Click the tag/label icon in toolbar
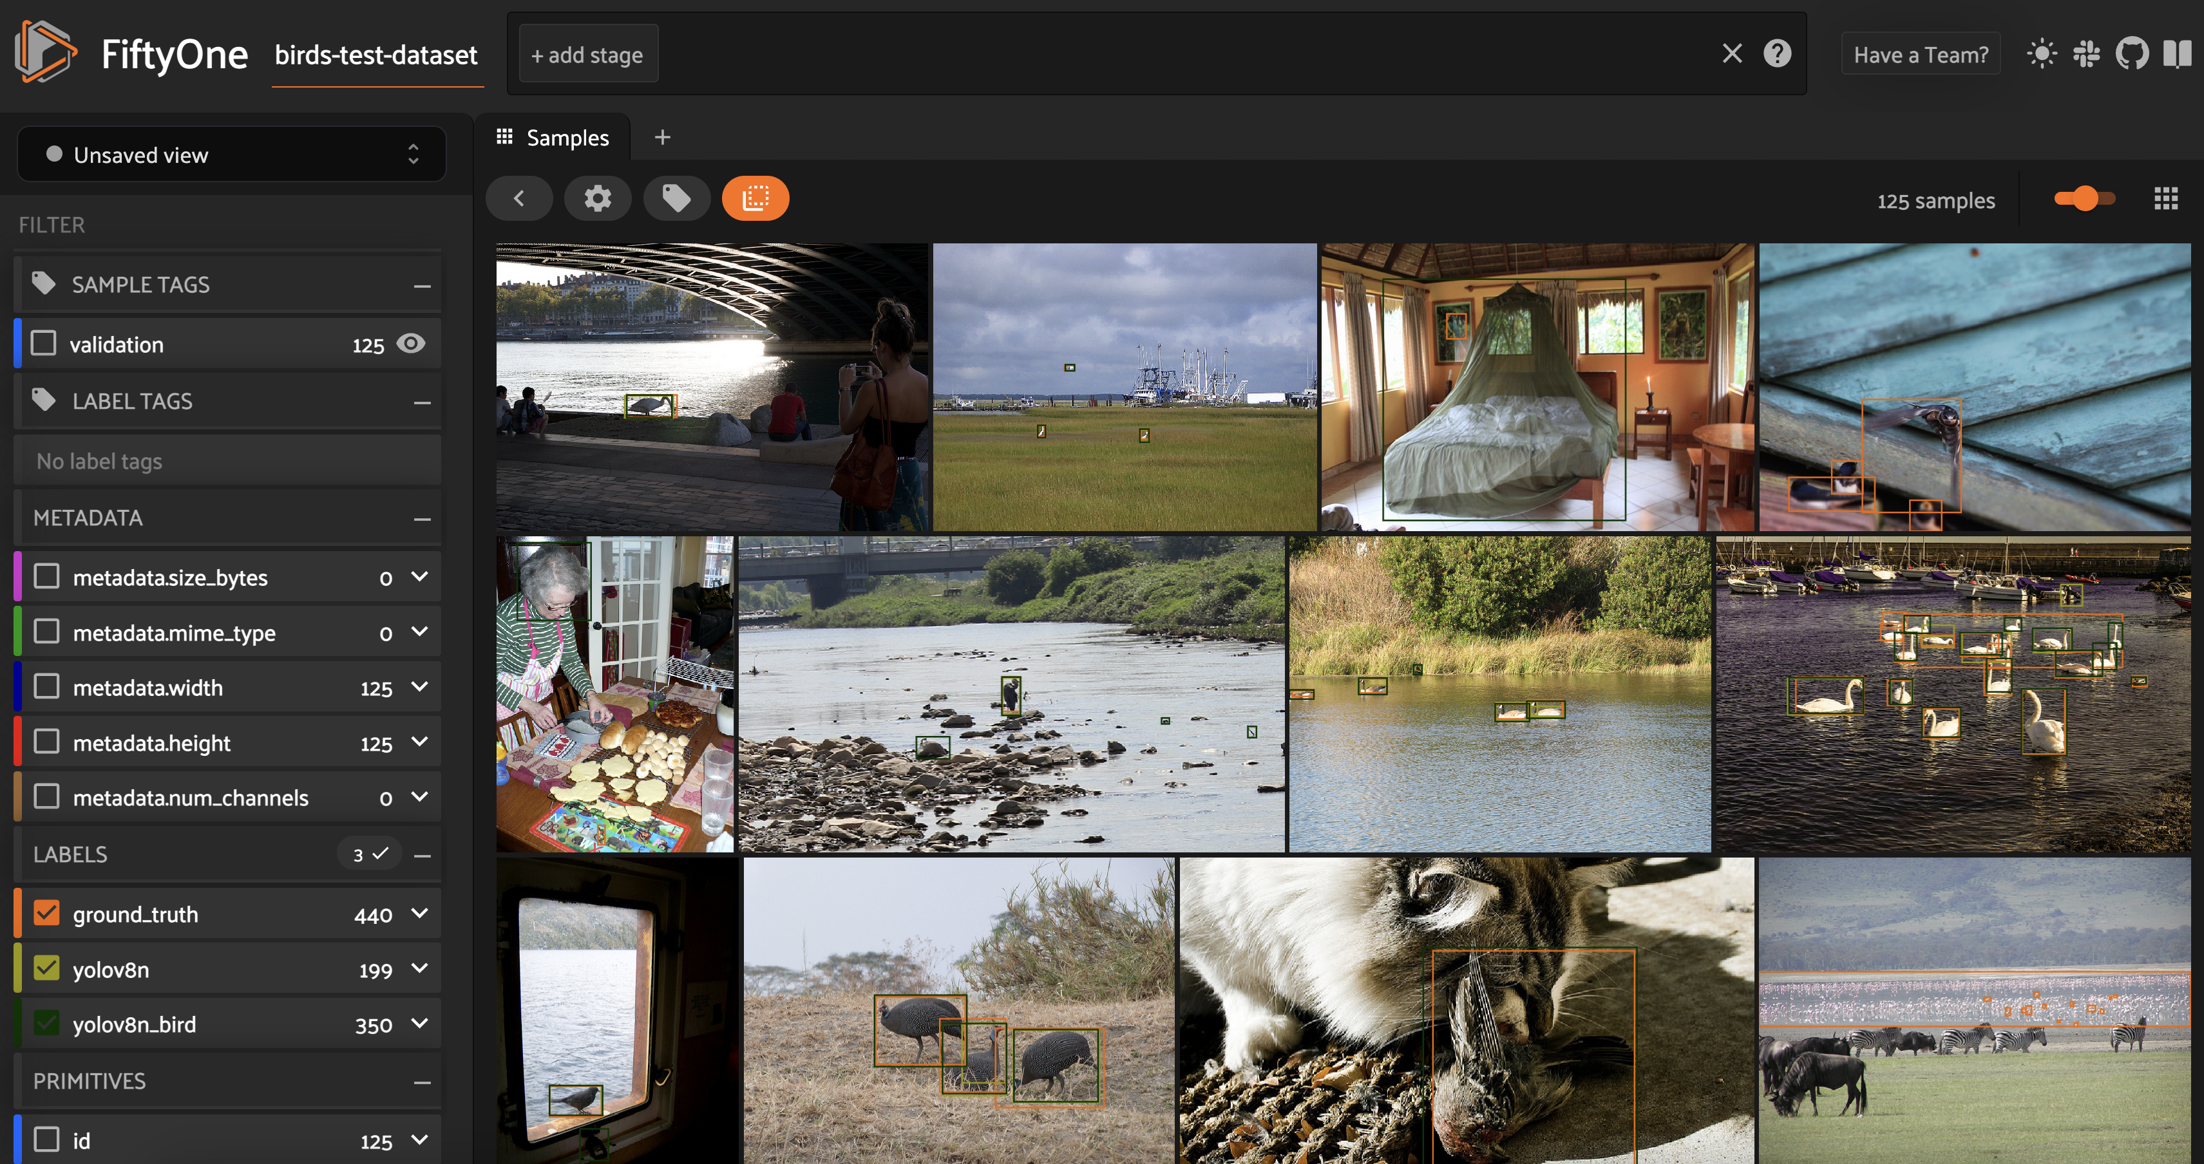The image size is (2204, 1164). coord(676,198)
